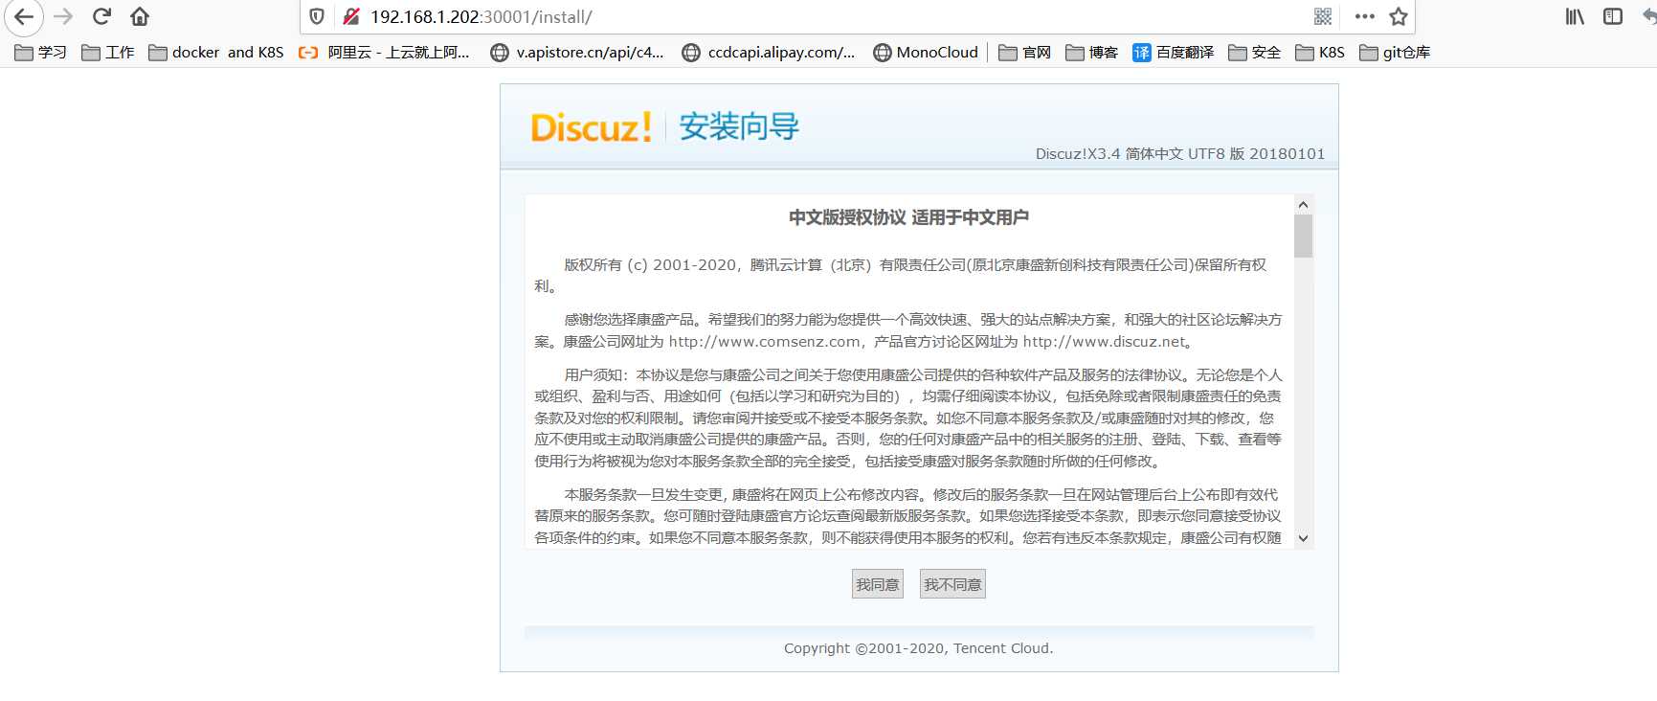The width and height of the screenshot is (1657, 701).
Task: Open the v.apistore.cn bookmark
Action: pos(576,53)
